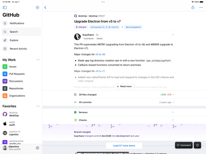Open the share sheet icon
The width and height of the screenshot is (206, 154).
click(193, 7)
